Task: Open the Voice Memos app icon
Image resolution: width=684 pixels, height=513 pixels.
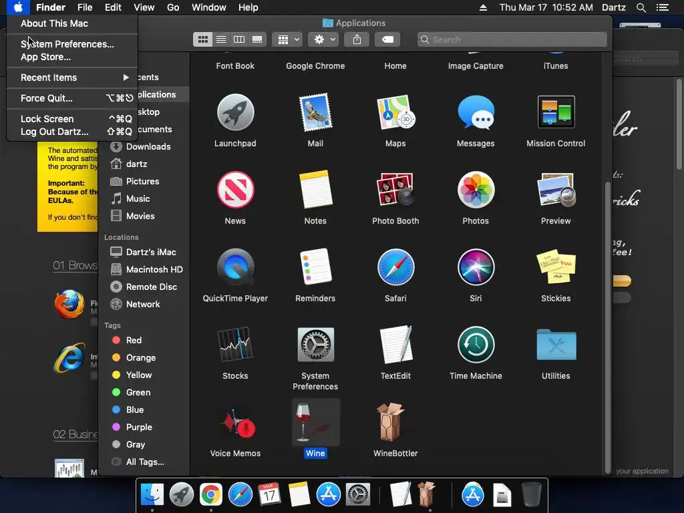Action: [x=237, y=424]
